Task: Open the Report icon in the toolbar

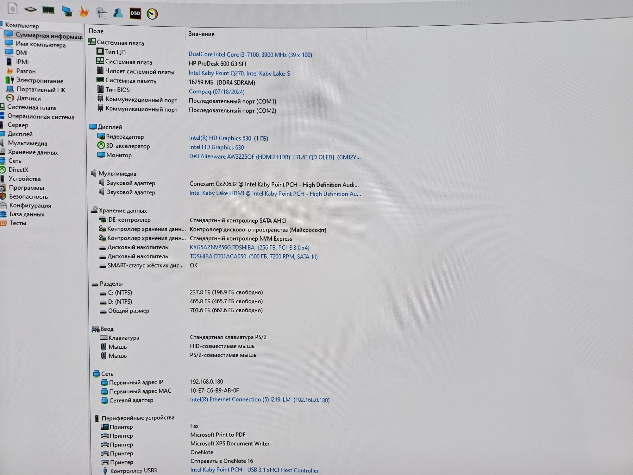Action: (12, 9)
